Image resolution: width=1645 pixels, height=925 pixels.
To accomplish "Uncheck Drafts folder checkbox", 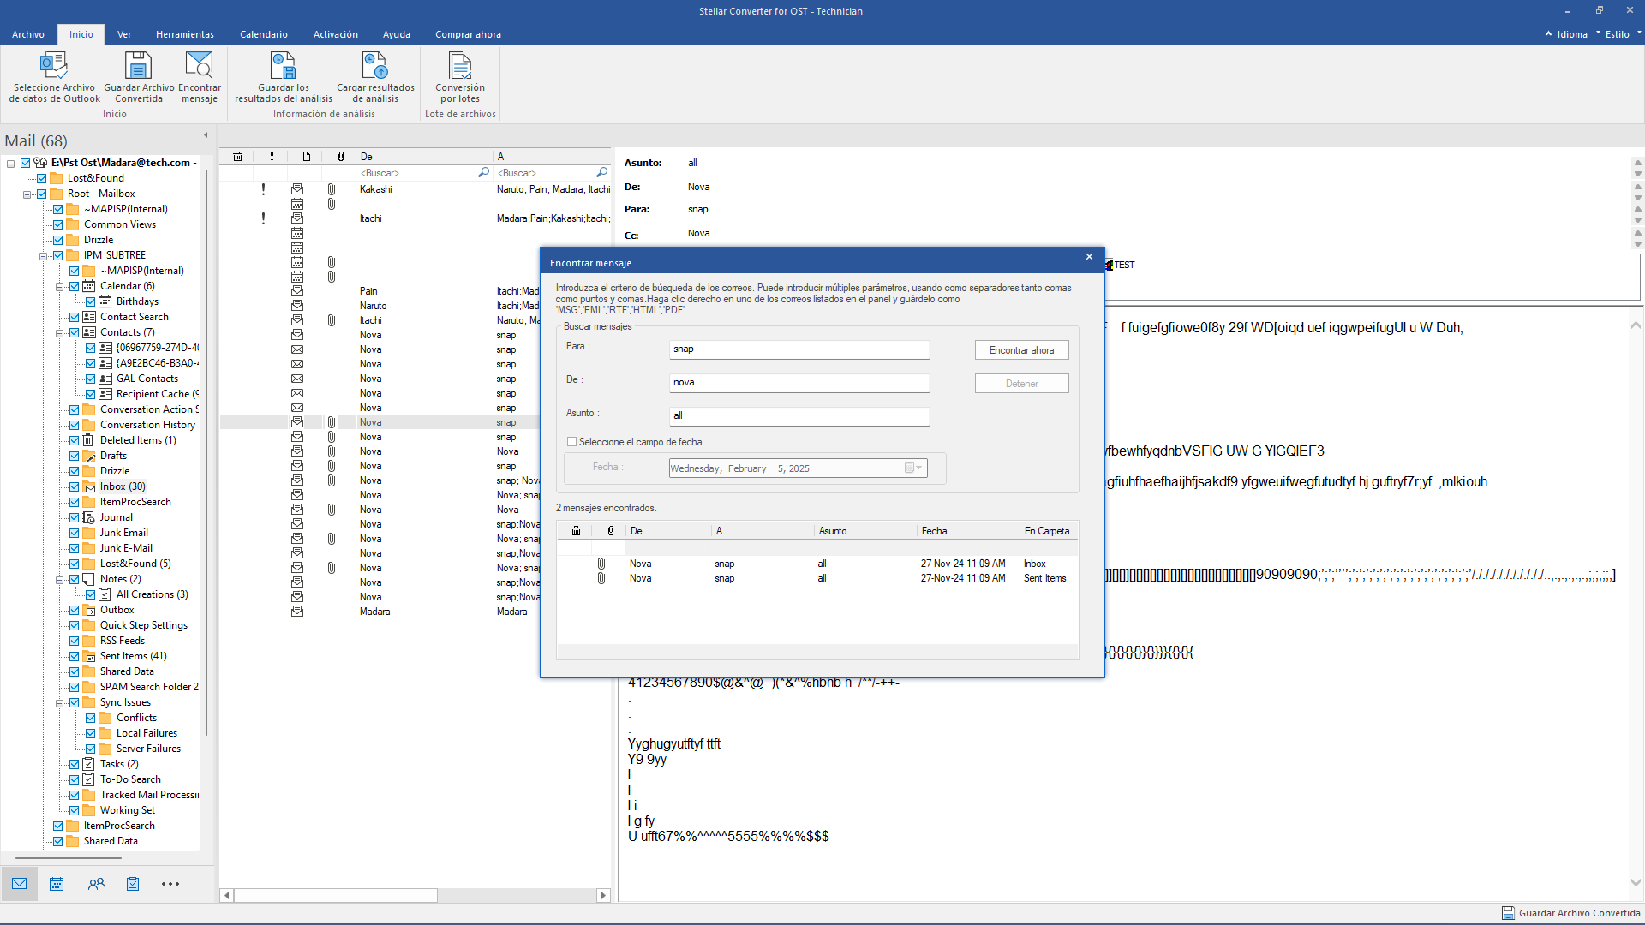I will tap(75, 456).
